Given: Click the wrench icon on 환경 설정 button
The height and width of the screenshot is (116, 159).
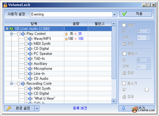Looking at the screenshot, I should 9,108.
